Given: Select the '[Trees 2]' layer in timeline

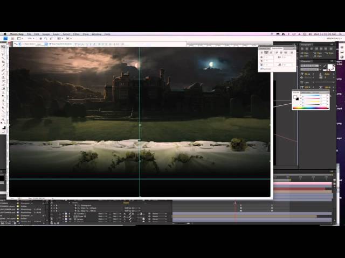Looking at the screenshot, I should (x=81, y=216).
